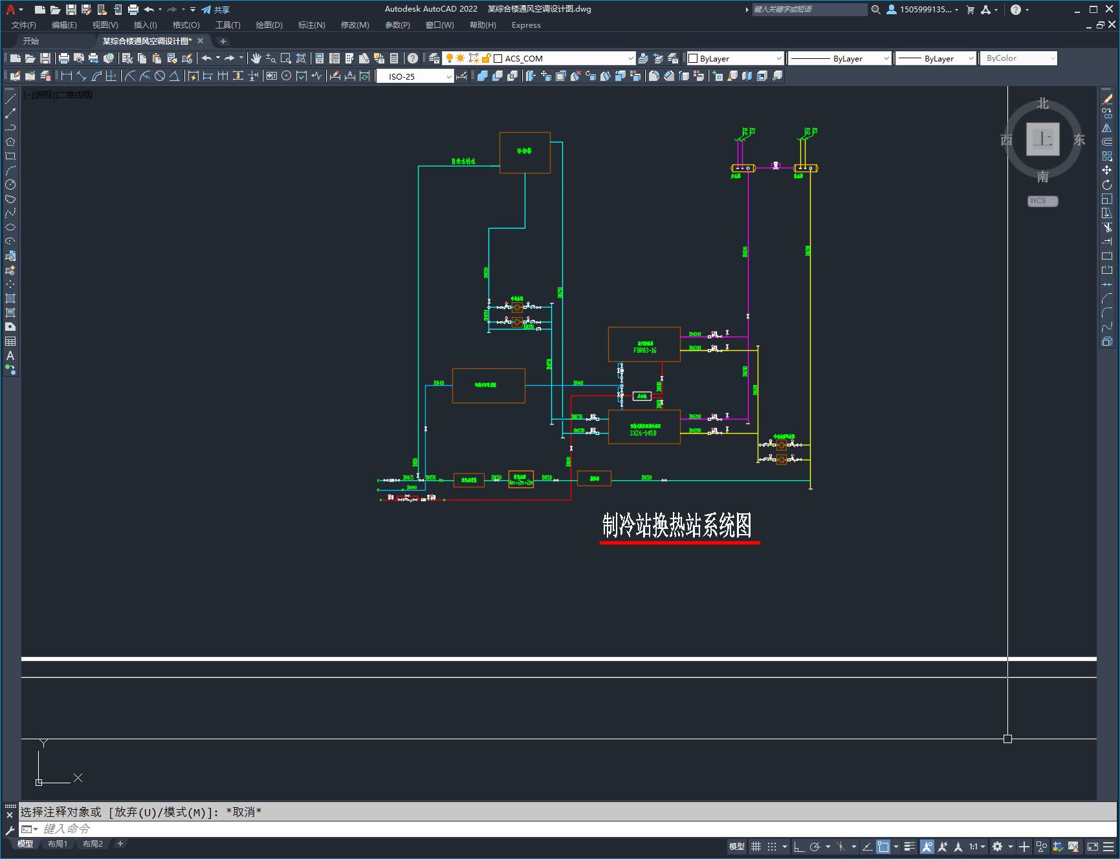This screenshot has height=859, width=1120.
Task: Open the 标注(N) menu
Action: pyautogui.click(x=311, y=25)
